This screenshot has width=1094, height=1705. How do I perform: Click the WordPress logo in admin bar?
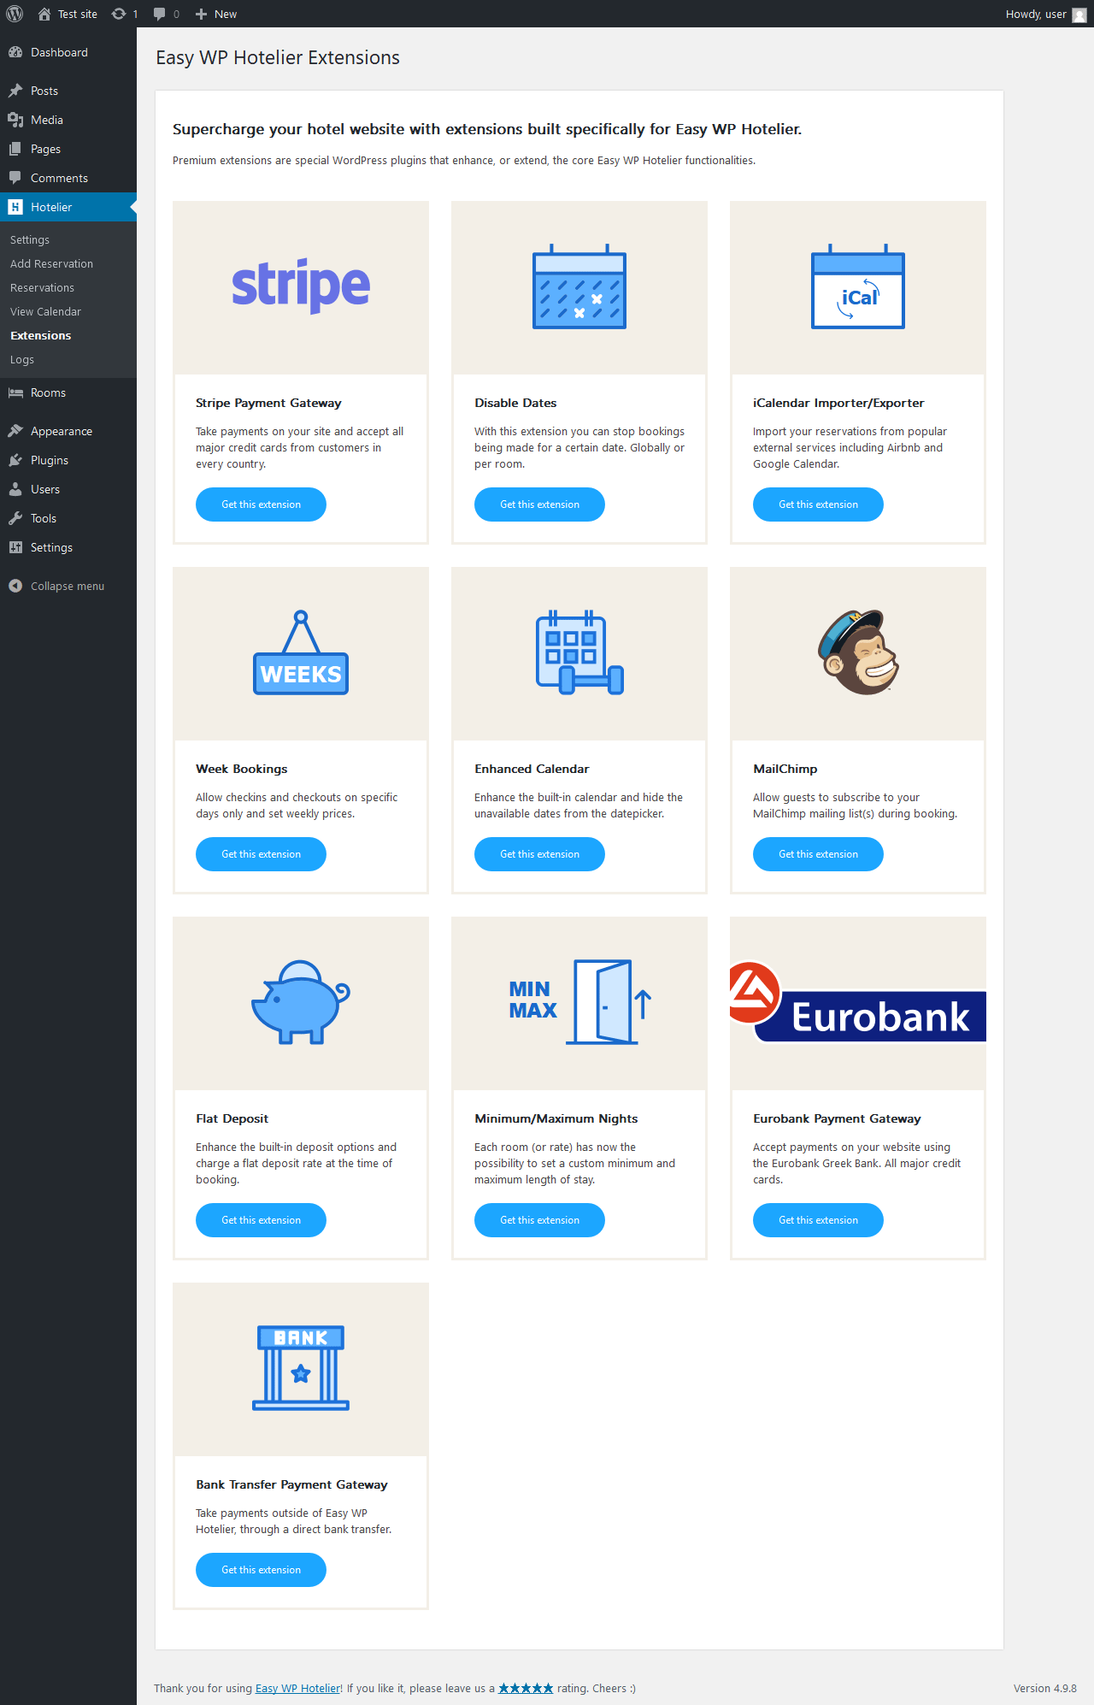[15, 14]
